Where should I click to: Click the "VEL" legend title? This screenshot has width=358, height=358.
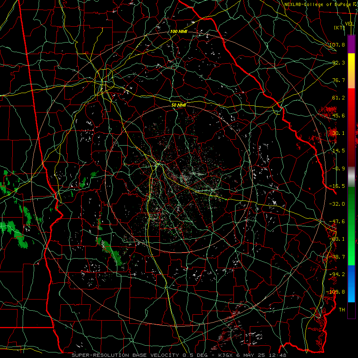click(x=349, y=24)
